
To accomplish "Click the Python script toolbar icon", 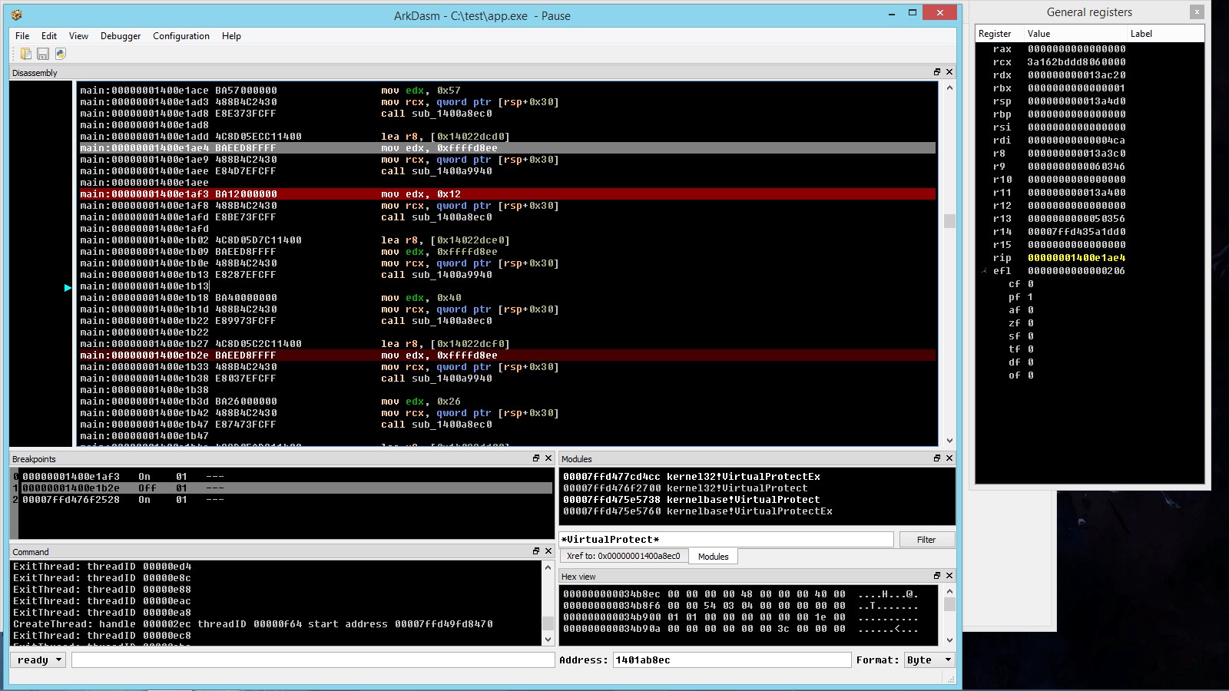I will tap(60, 54).
